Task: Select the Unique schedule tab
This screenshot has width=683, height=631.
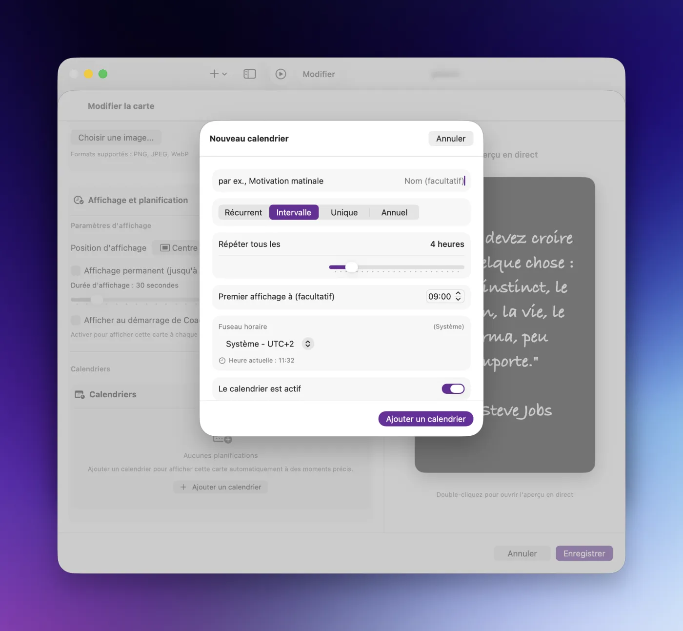Action: [x=344, y=213]
